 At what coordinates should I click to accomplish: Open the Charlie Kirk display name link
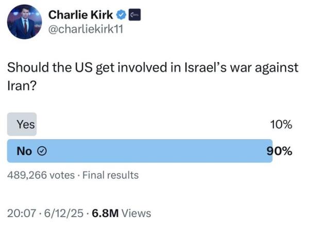pyautogui.click(x=79, y=15)
